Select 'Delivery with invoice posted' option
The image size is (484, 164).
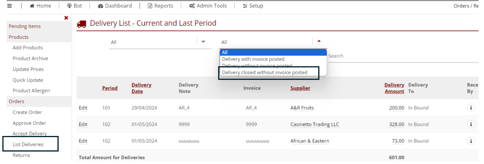click(x=253, y=59)
